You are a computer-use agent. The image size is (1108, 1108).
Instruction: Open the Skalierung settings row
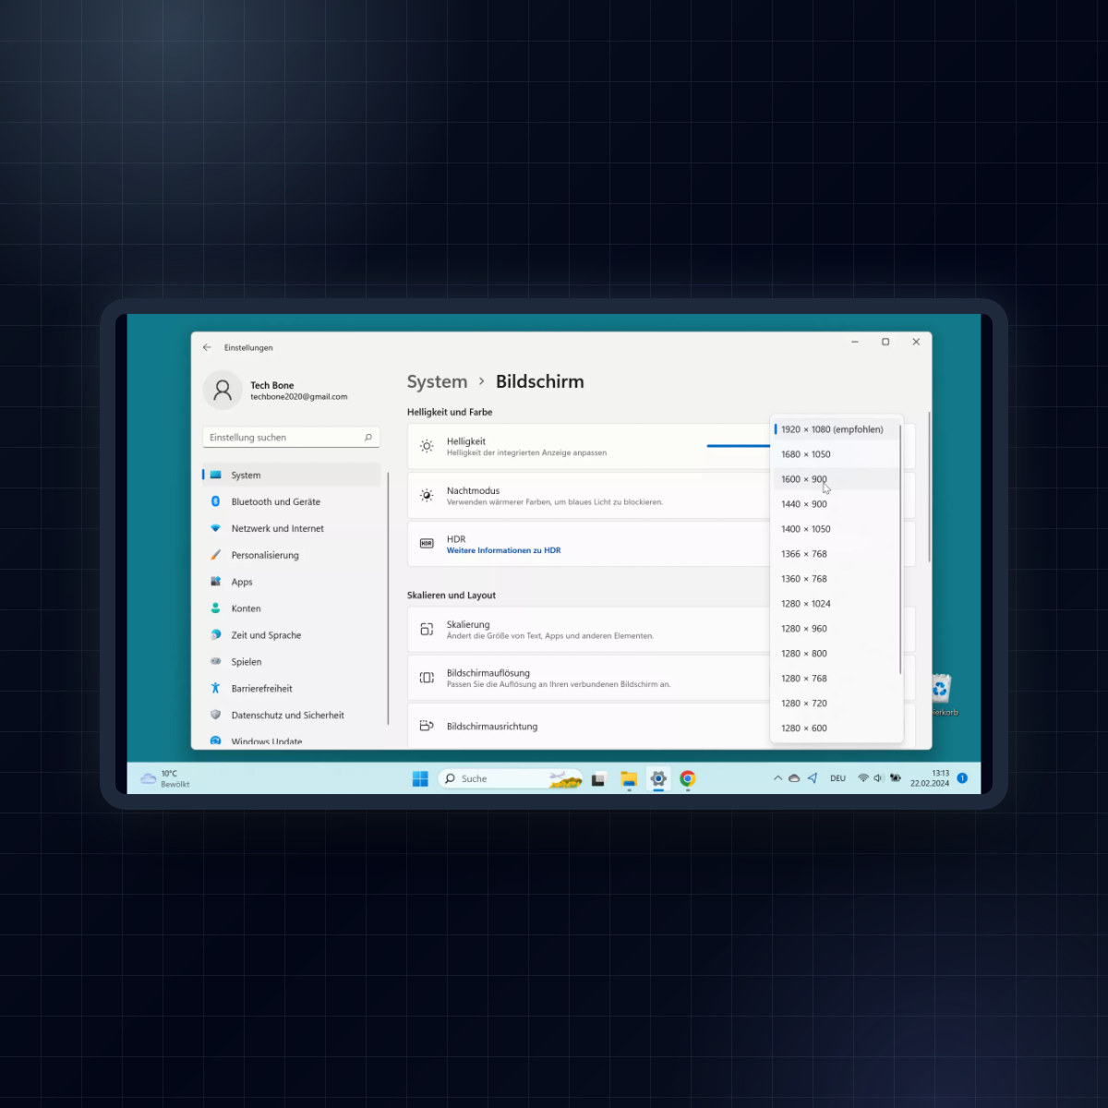coord(589,630)
